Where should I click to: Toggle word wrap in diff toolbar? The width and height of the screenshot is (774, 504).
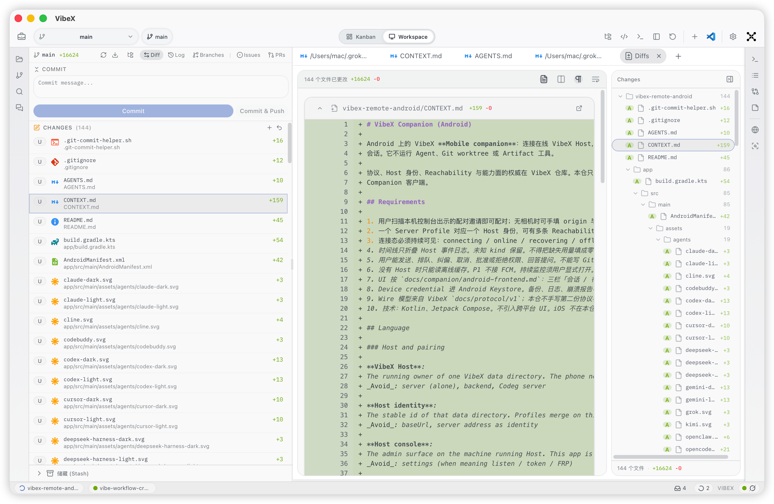596,79
